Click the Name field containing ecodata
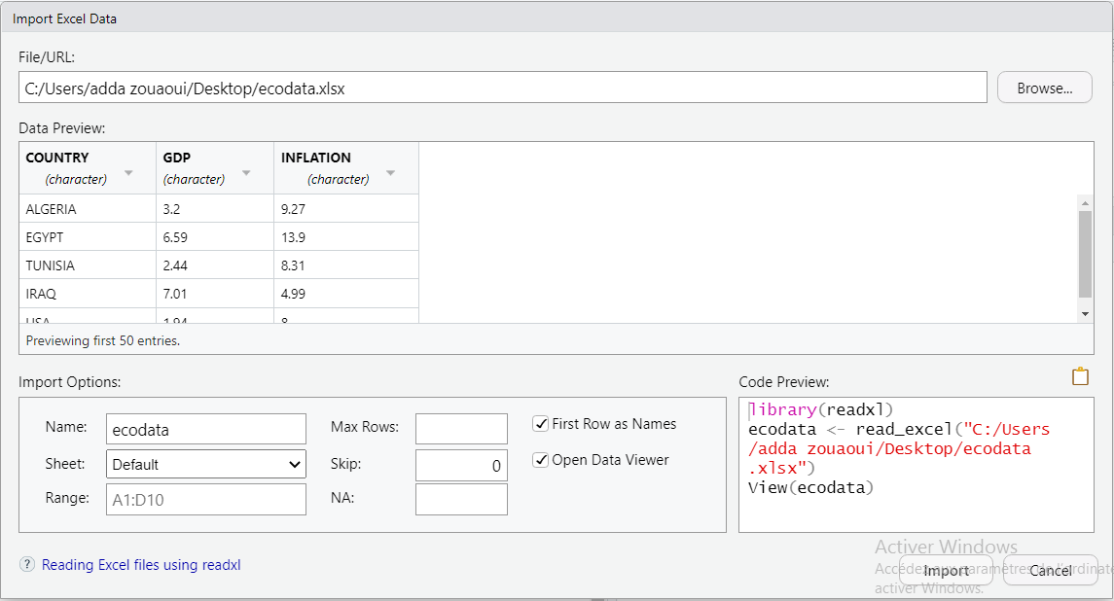Viewport: 1114px width, 601px height. 206,429
